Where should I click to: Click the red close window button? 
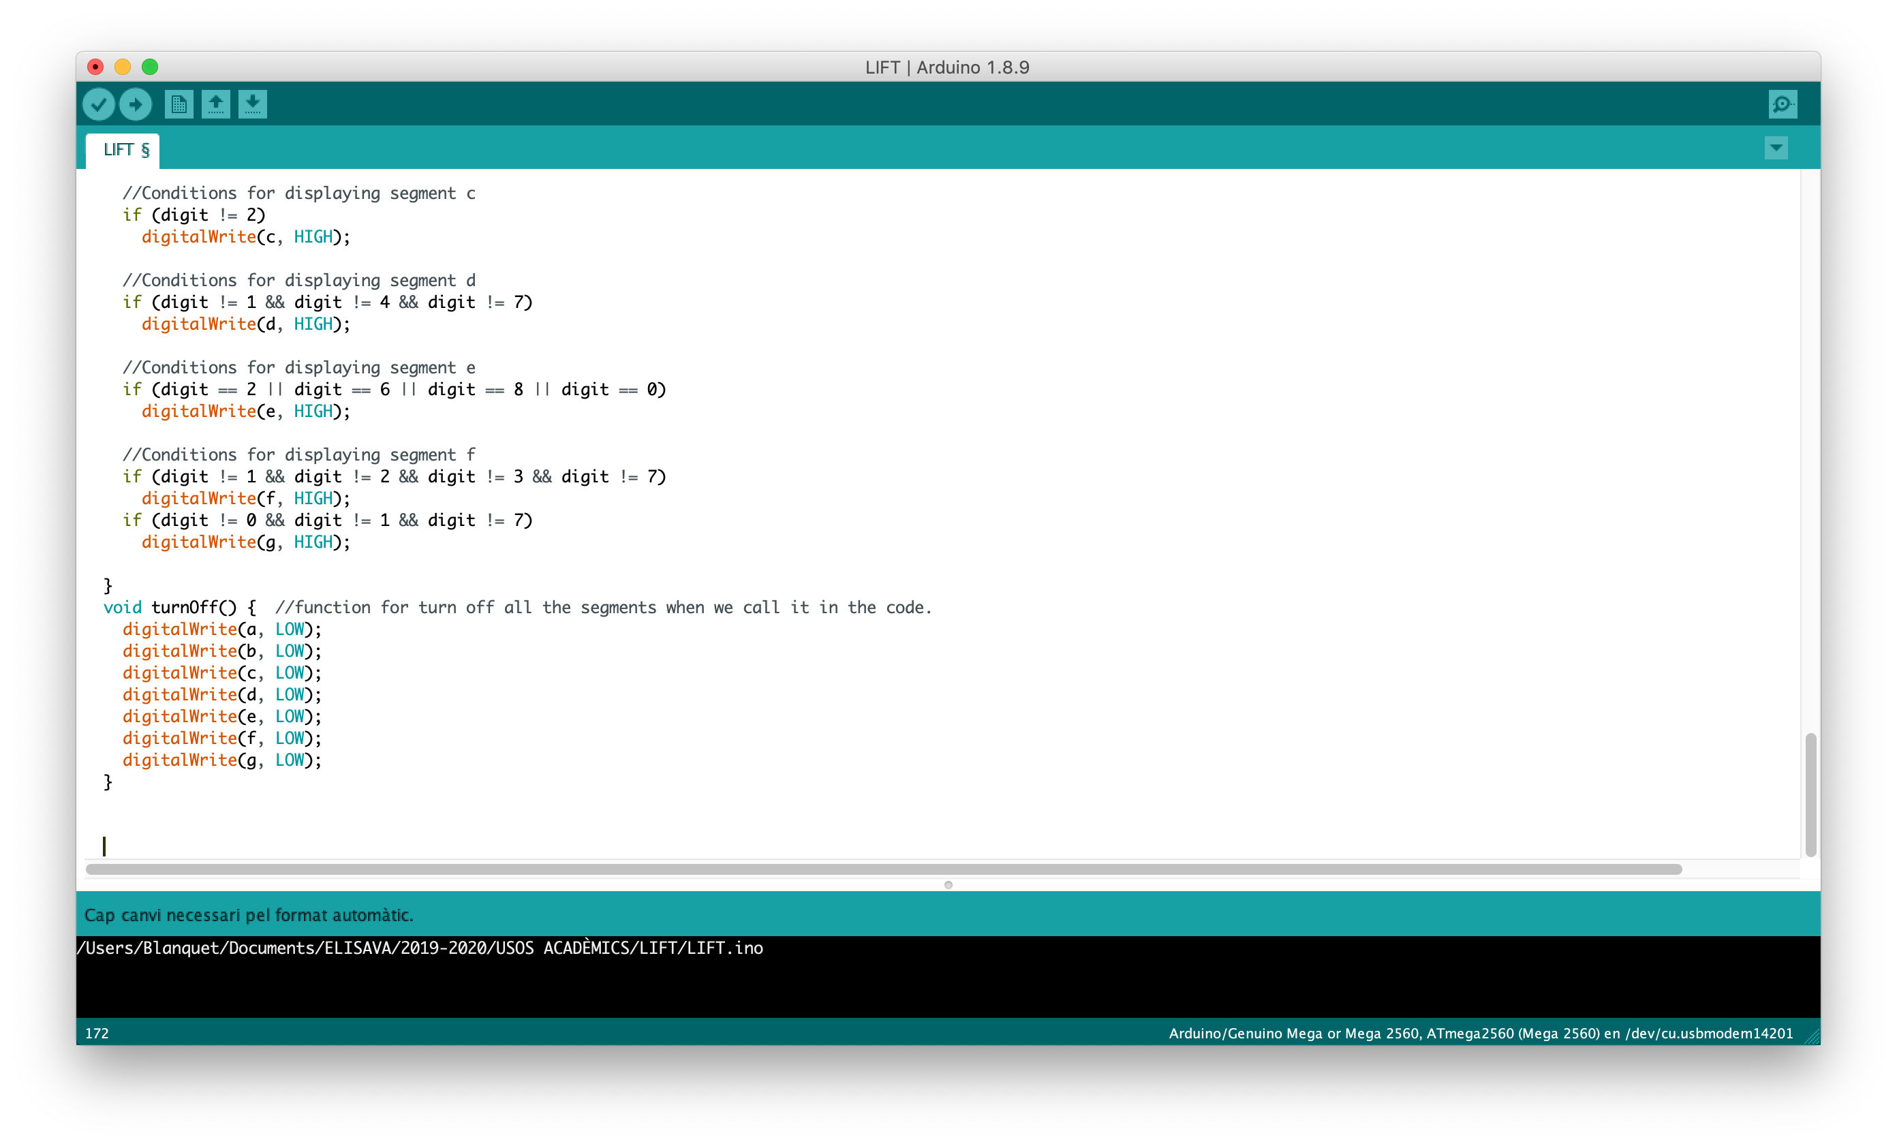pos(95,67)
